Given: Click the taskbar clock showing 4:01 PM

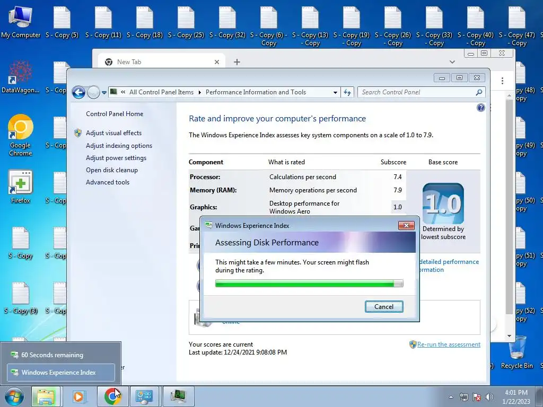Looking at the screenshot, I should click(x=516, y=397).
